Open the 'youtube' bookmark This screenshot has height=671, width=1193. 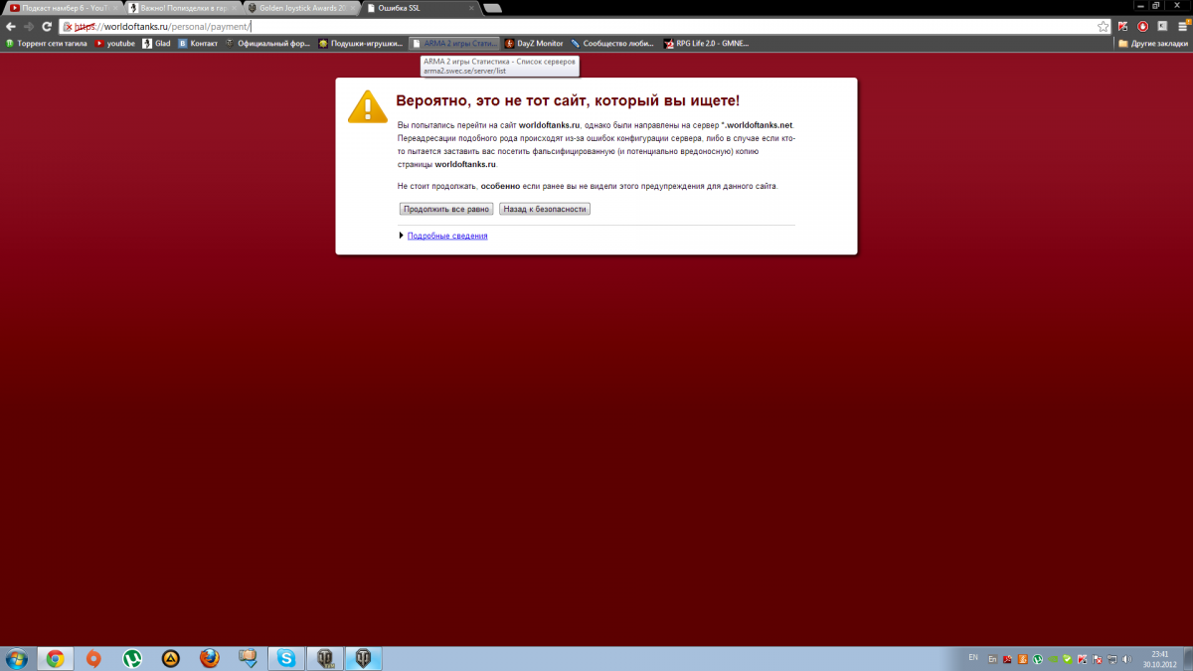pos(115,44)
